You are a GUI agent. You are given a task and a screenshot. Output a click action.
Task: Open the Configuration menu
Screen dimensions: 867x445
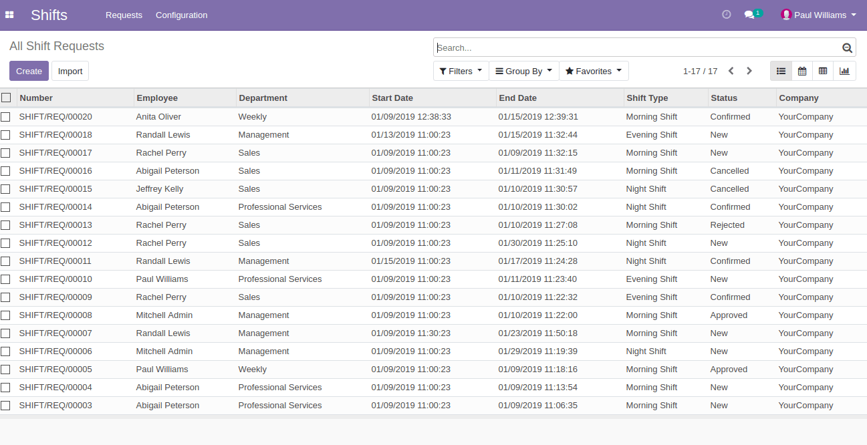point(181,15)
